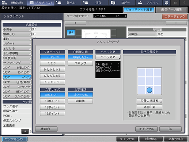Click the エラーチェック button
This screenshot has width=189, height=142.
pos(175,16)
